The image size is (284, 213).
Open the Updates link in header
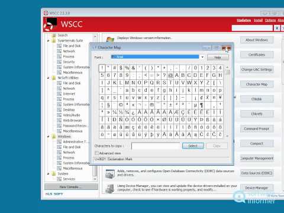pos(244,20)
